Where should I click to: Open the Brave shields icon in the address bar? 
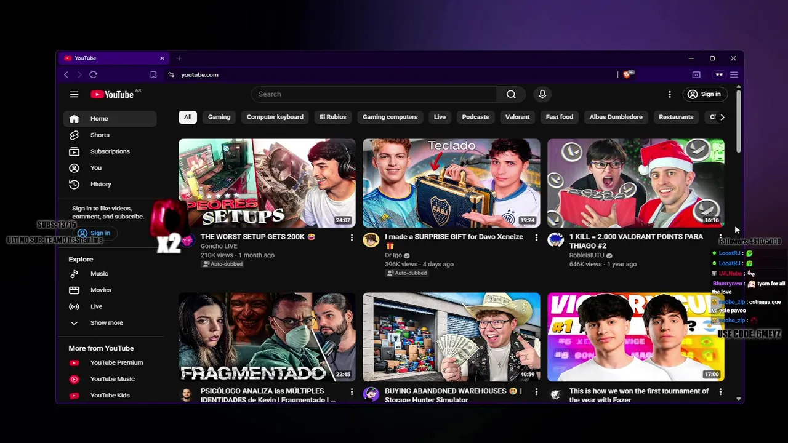(627, 74)
